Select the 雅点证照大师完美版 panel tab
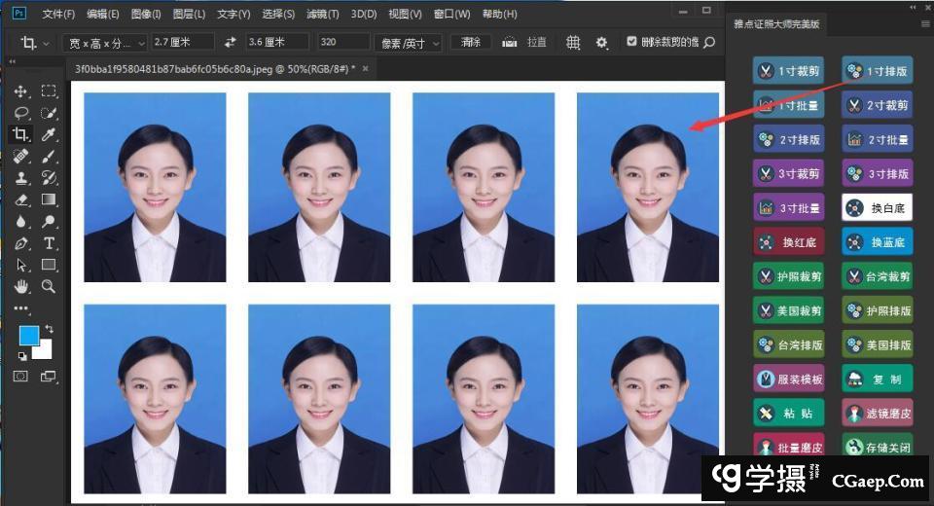 coord(776,23)
